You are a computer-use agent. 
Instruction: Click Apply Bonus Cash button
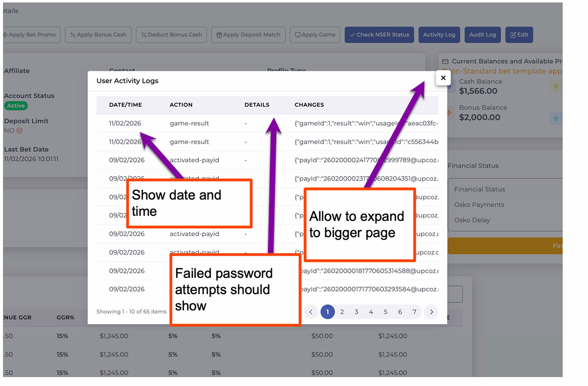pos(98,35)
